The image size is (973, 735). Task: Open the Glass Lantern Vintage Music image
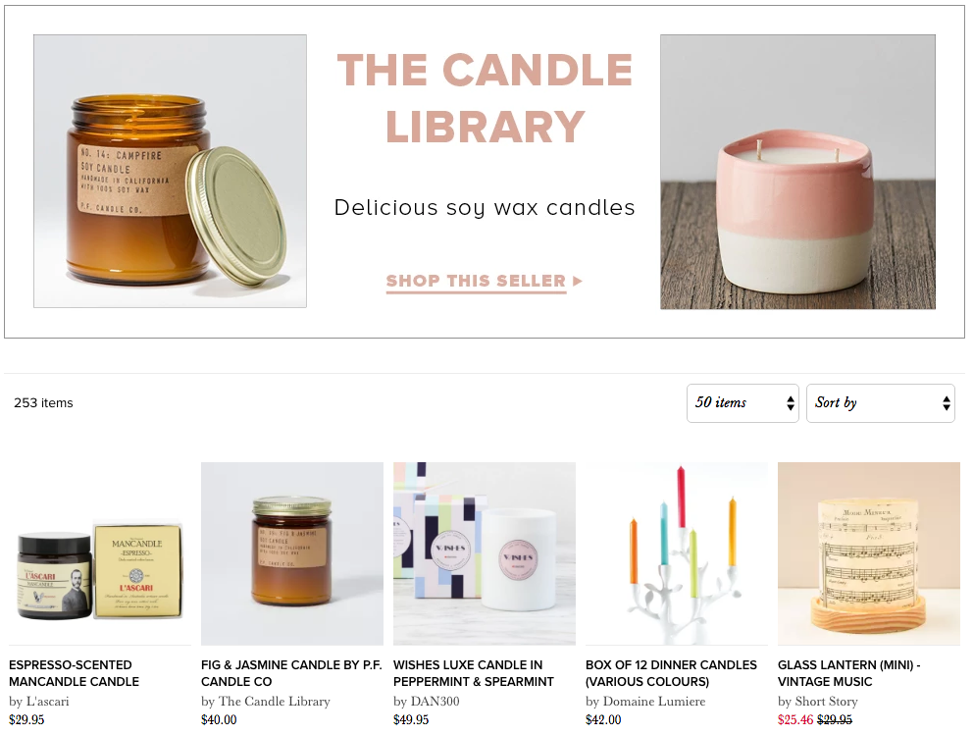(x=869, y=553)
